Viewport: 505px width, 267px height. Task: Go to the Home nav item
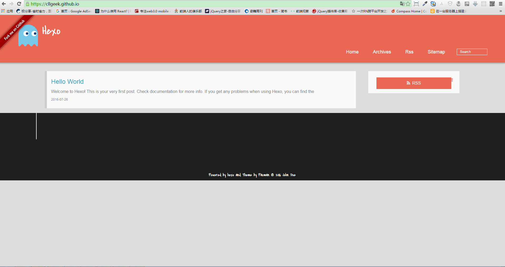point(352,52)
